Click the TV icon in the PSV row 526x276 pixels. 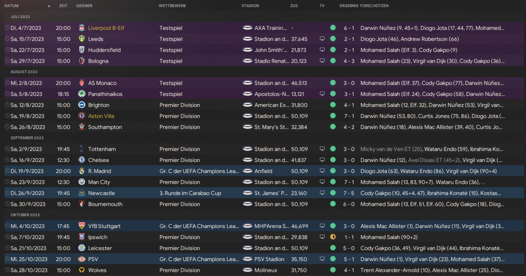322,259
